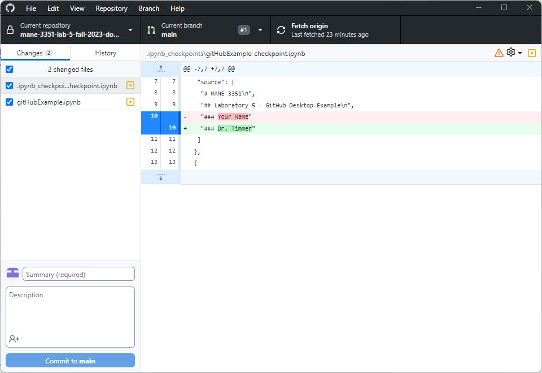Click Commit to main button
The height and width of the screenshot is (373, 542).
click(x=70, y=361)
